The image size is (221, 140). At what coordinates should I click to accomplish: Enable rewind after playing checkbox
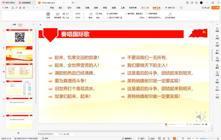[147, 18]
